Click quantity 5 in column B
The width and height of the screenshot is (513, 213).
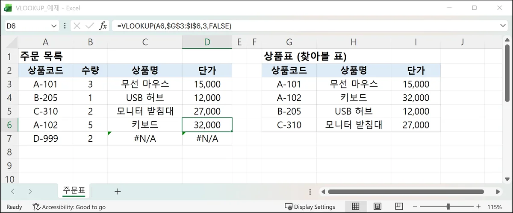[x=90, y=125]
